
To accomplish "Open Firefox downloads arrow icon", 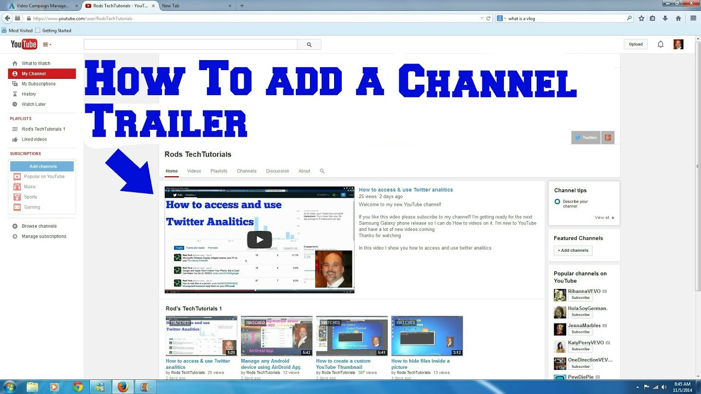I will pos(665,18).
